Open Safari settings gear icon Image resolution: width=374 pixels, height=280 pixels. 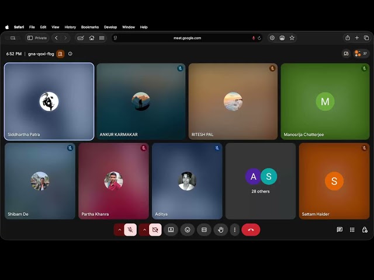272,38
